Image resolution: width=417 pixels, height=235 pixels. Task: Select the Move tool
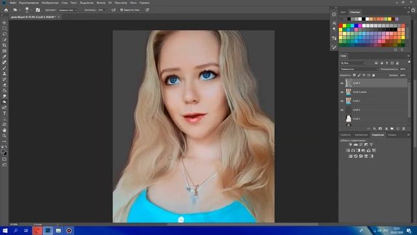(x=5, y=23)
